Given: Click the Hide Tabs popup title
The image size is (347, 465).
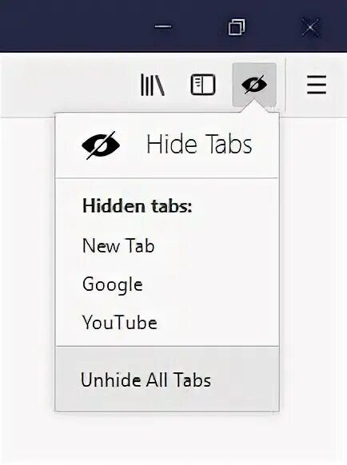Looking at the screenshot, I should 199,145.
